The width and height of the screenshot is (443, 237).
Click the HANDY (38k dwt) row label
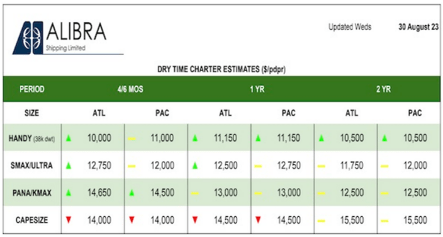(31, 138)
